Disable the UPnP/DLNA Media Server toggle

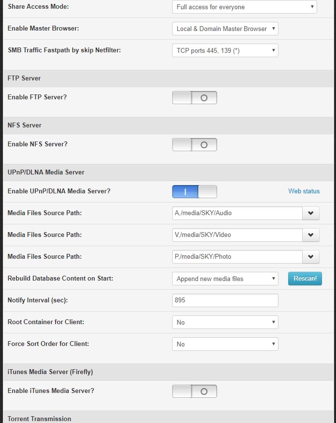tap(194, 191)
